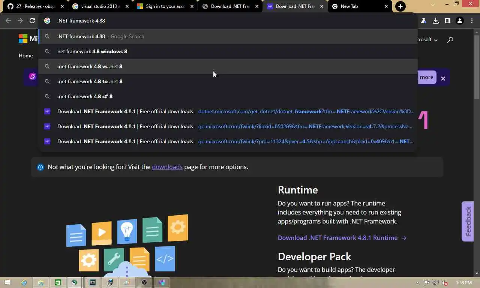Open a new tab with plus button
This screenshot has width=480, height=288.
(x=400, y=6)
